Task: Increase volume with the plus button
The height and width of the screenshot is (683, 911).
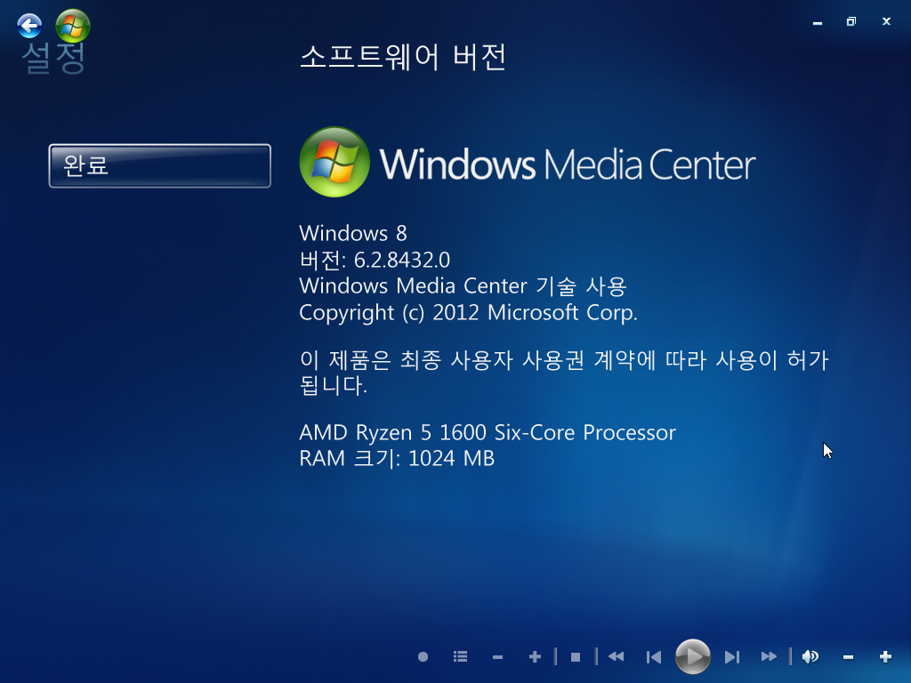Action: tap(885, 657)
